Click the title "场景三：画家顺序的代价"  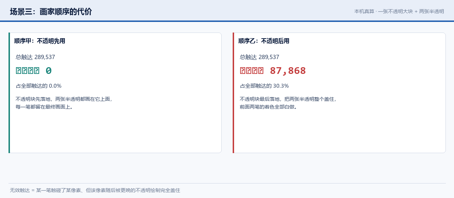[51, 12]
